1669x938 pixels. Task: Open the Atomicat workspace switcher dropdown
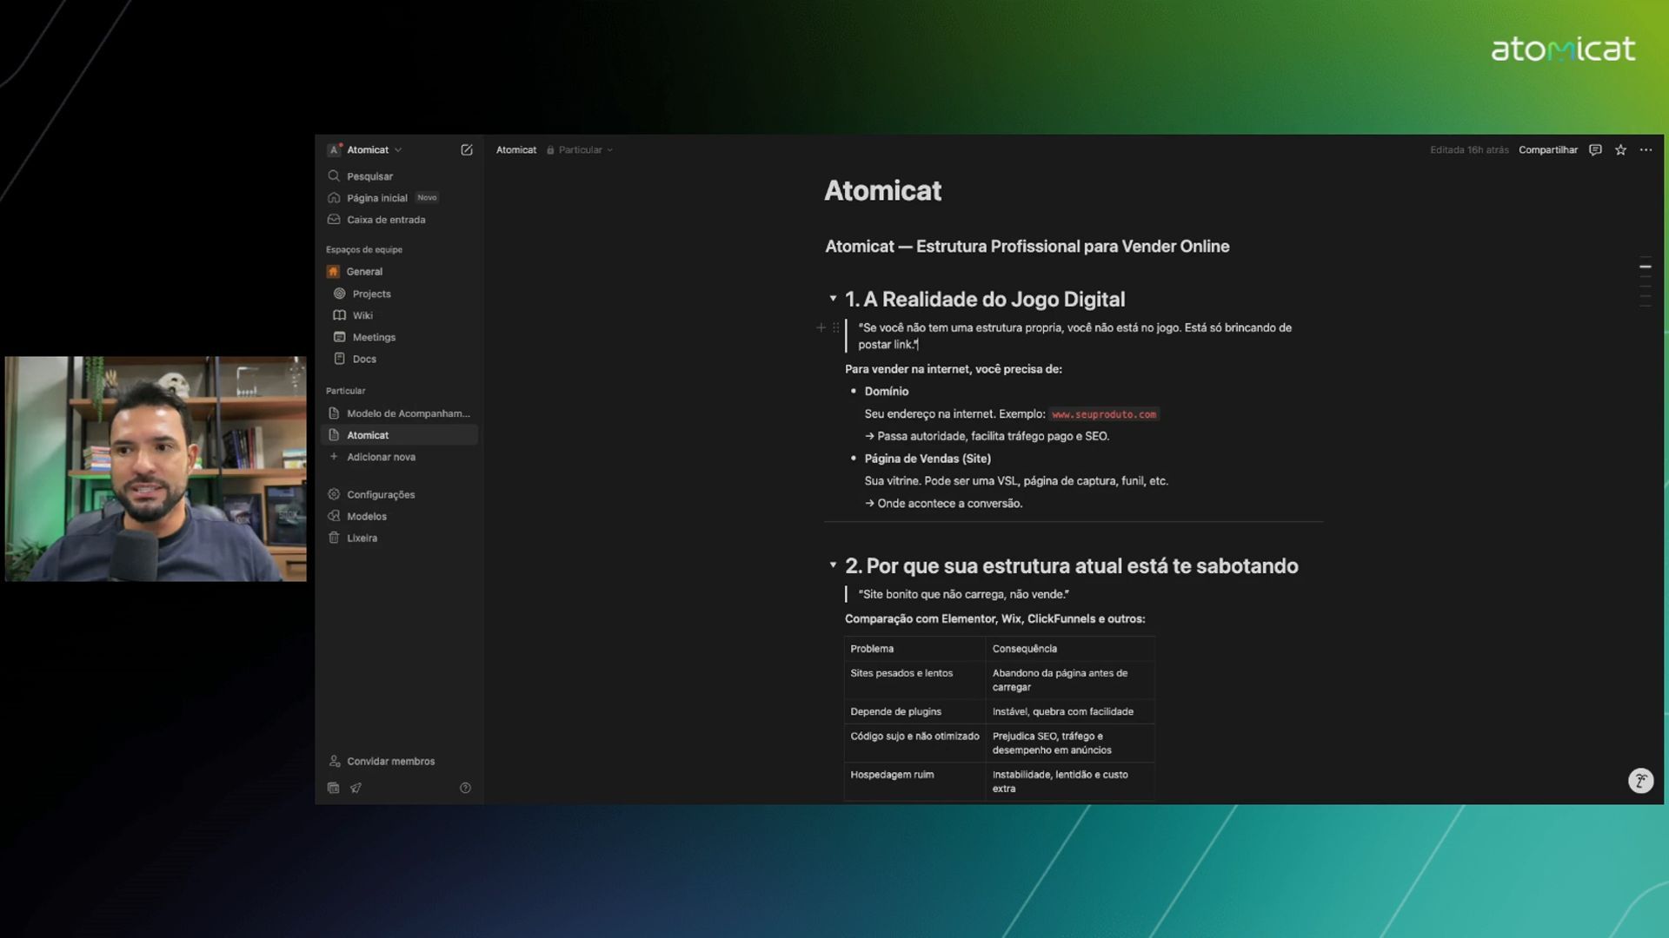(364, 149)
